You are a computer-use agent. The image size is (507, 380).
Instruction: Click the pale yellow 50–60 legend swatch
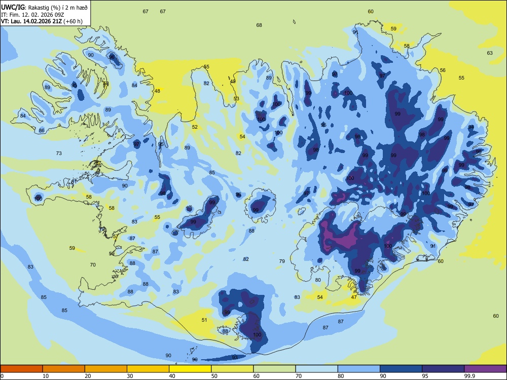[x=233, y=369]
